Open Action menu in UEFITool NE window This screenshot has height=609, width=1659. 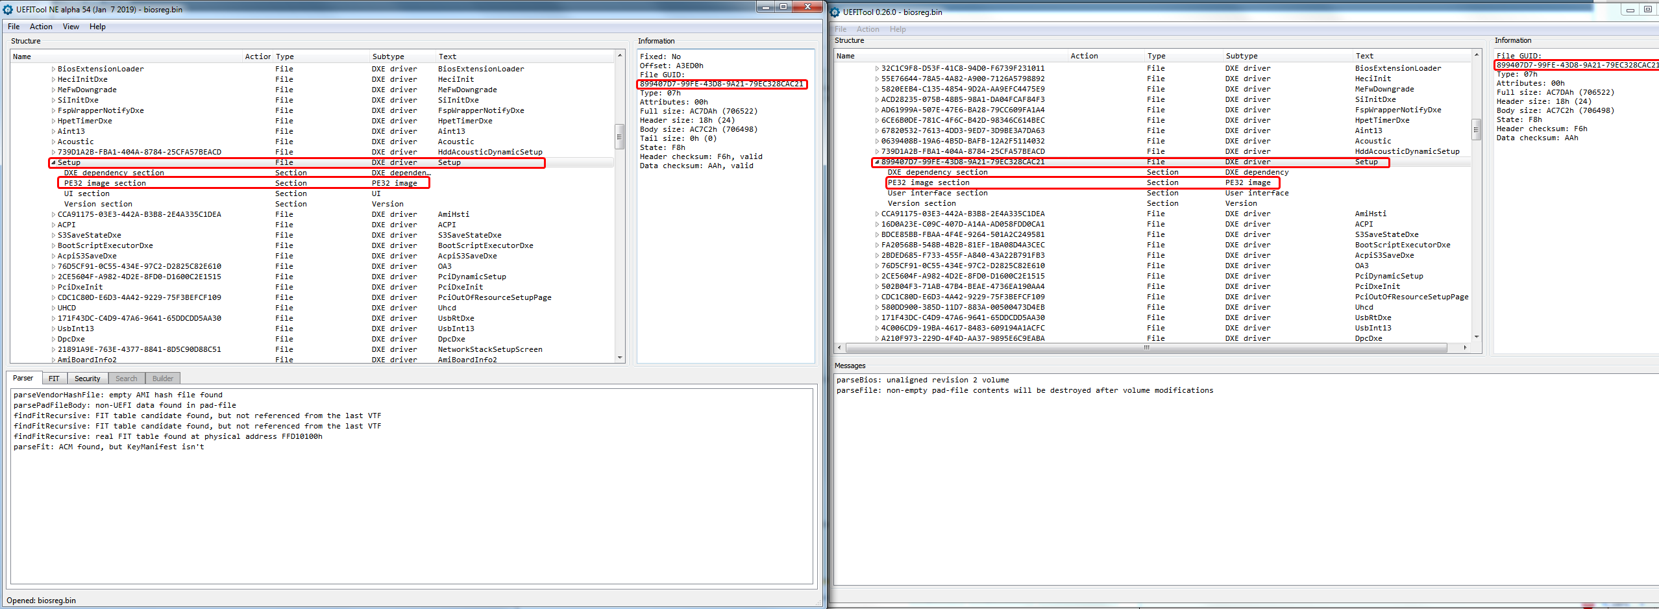41,27
